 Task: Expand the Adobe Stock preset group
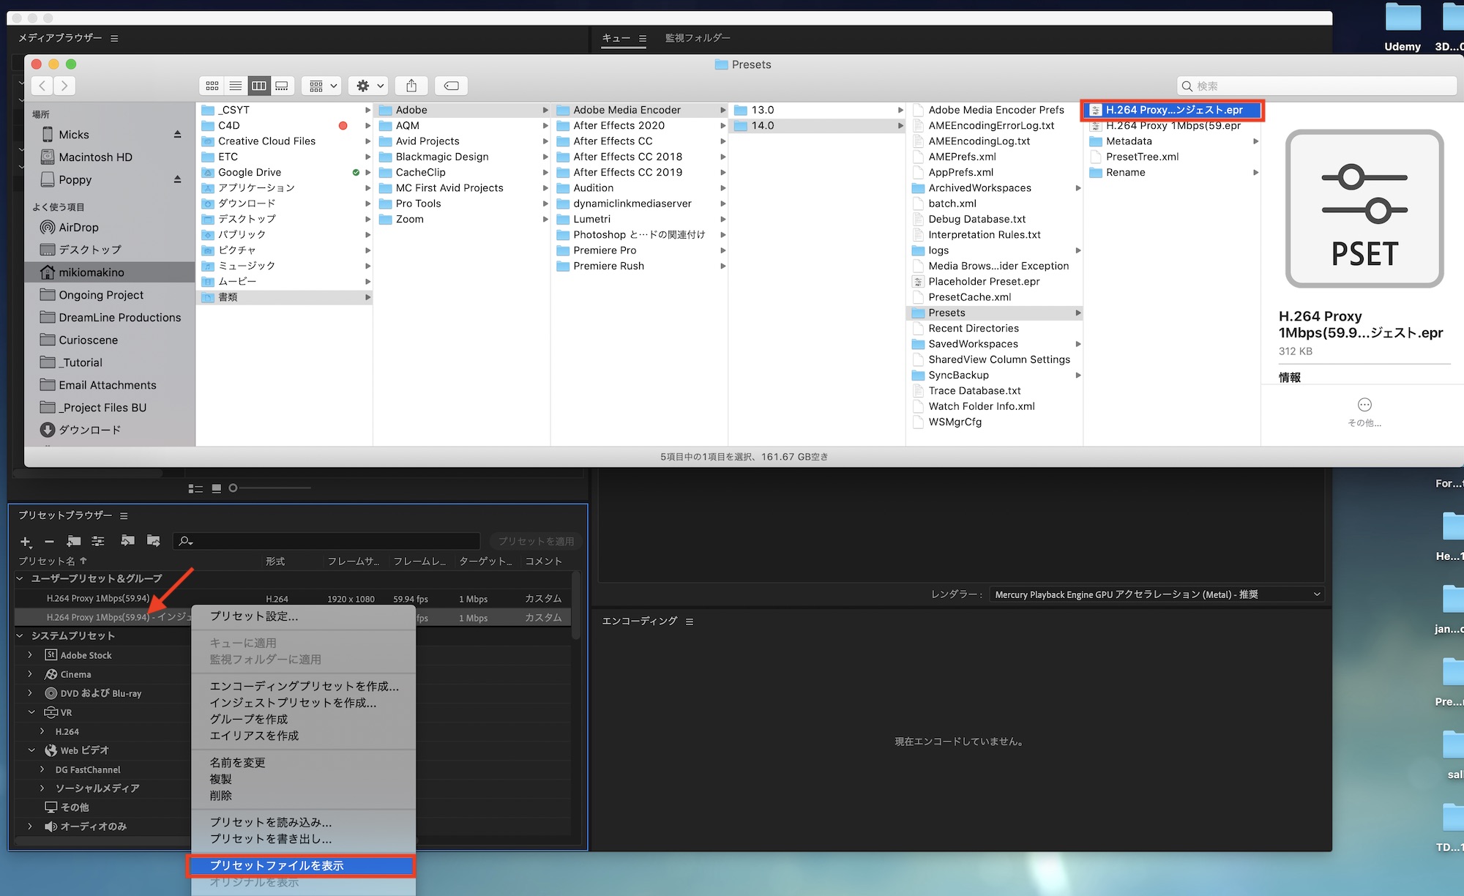[30, 655]
